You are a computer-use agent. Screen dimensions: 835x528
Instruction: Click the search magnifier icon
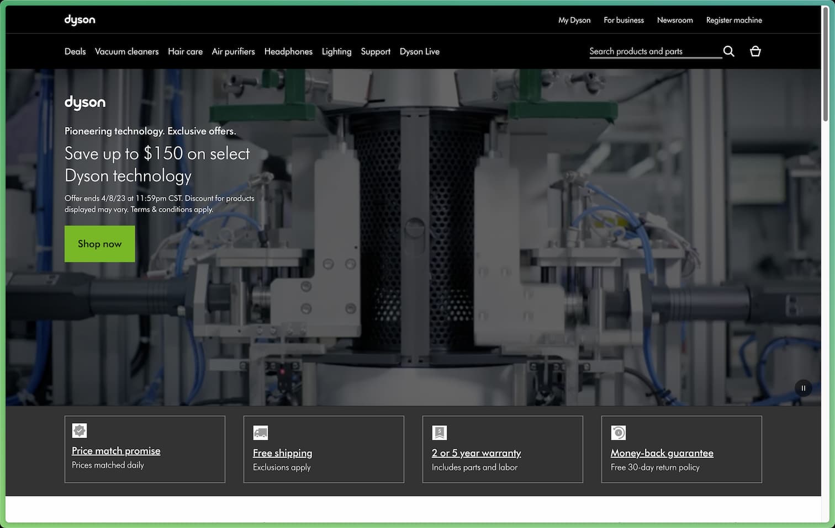coord(729,51)
